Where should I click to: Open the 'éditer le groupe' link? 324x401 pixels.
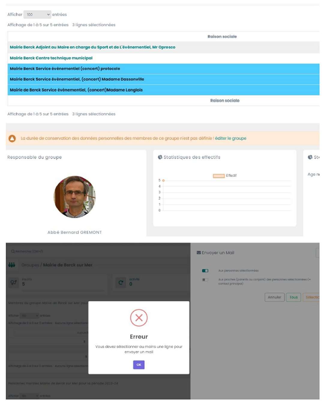point(230,138)
